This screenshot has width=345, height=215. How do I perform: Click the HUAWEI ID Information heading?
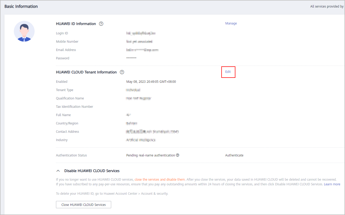76,24
